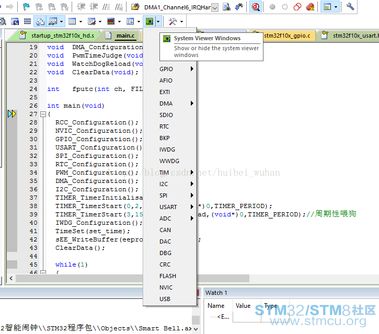Expand the Watch Windows dropdown arrow
The image size is (379, 334).
point(61,22)
